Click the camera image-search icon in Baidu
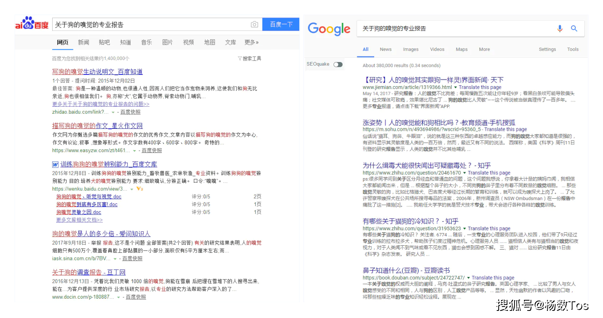603x318 pixels. click(254, 24)
